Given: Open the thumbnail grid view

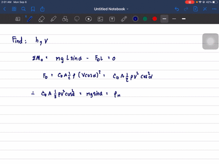Looking at the screenshot, I should tap(14, 9).
